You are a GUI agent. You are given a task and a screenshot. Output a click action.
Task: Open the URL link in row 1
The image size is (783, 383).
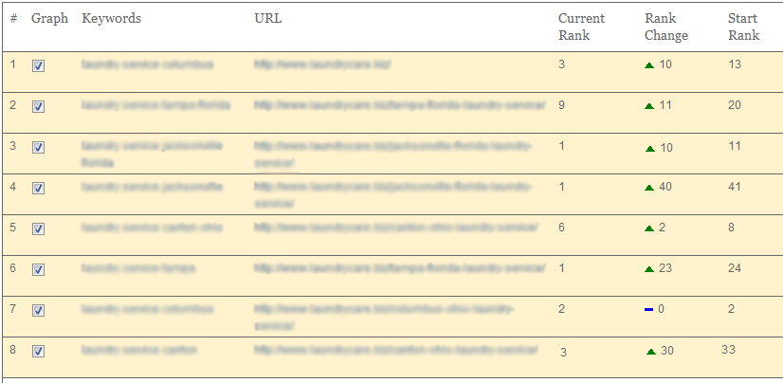coord(322,64)
